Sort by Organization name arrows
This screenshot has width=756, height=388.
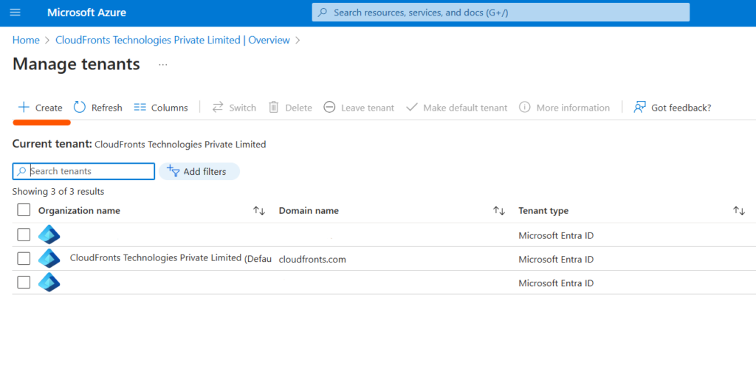pyautogui.click(x=259, y=211)
